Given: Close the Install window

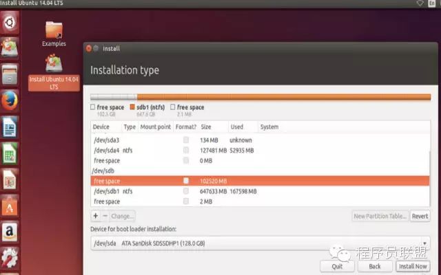Looking at the screenshot, I should tap(89, 49).
